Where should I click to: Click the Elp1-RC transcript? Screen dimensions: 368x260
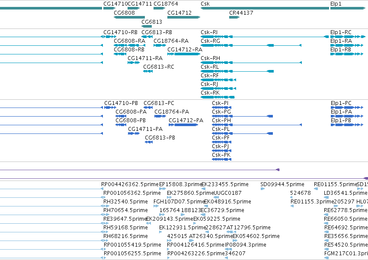[348, 37]
